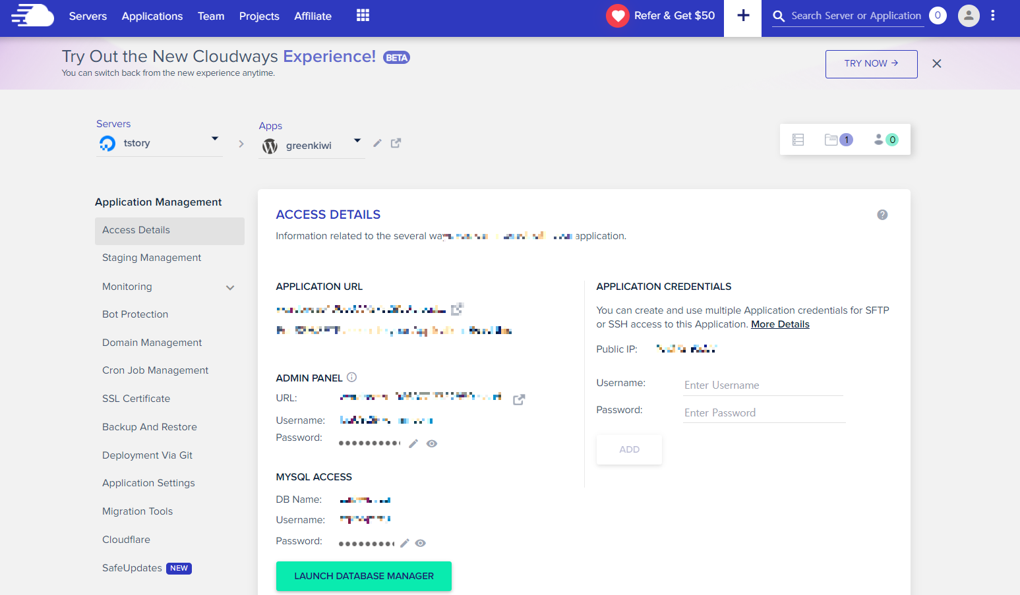
Task: Open admin panel URL external link
Action: 519,399
